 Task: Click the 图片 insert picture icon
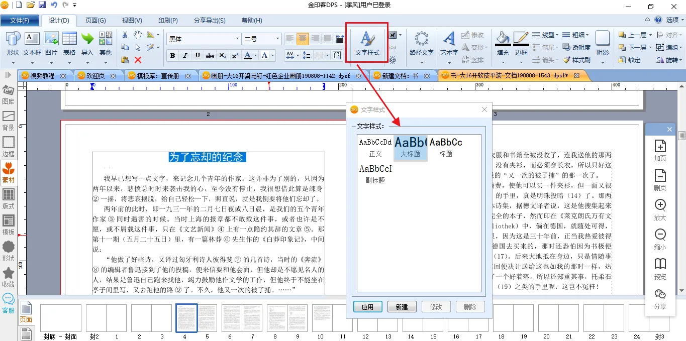(51, 43)
